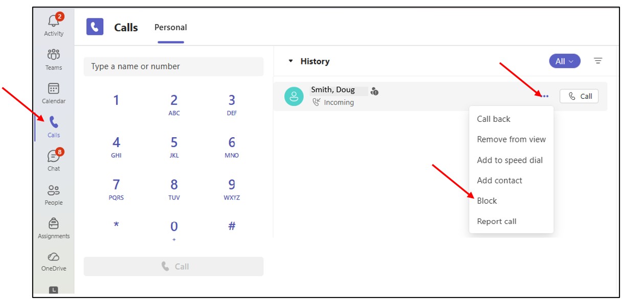This screenshot has height=300, width=623.
Task: Open the history filter lines icon
Action: click(598, 61)
